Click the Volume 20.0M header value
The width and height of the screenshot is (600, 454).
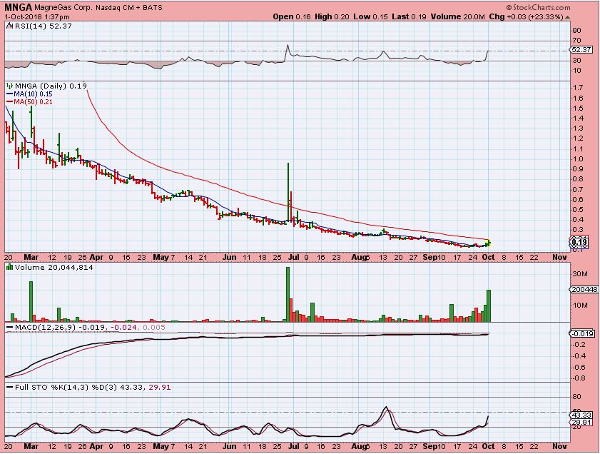point(457,17)
